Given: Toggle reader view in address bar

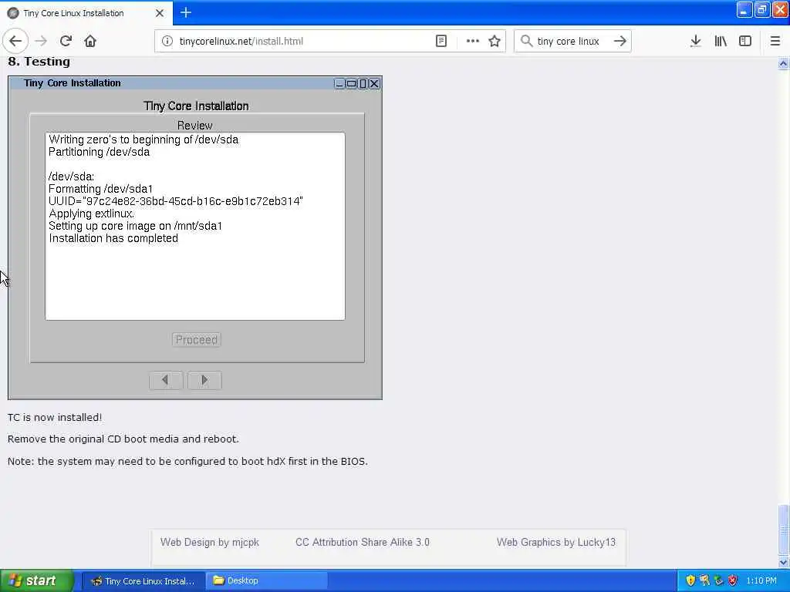Looking at the screenshot, I should 441,41.
